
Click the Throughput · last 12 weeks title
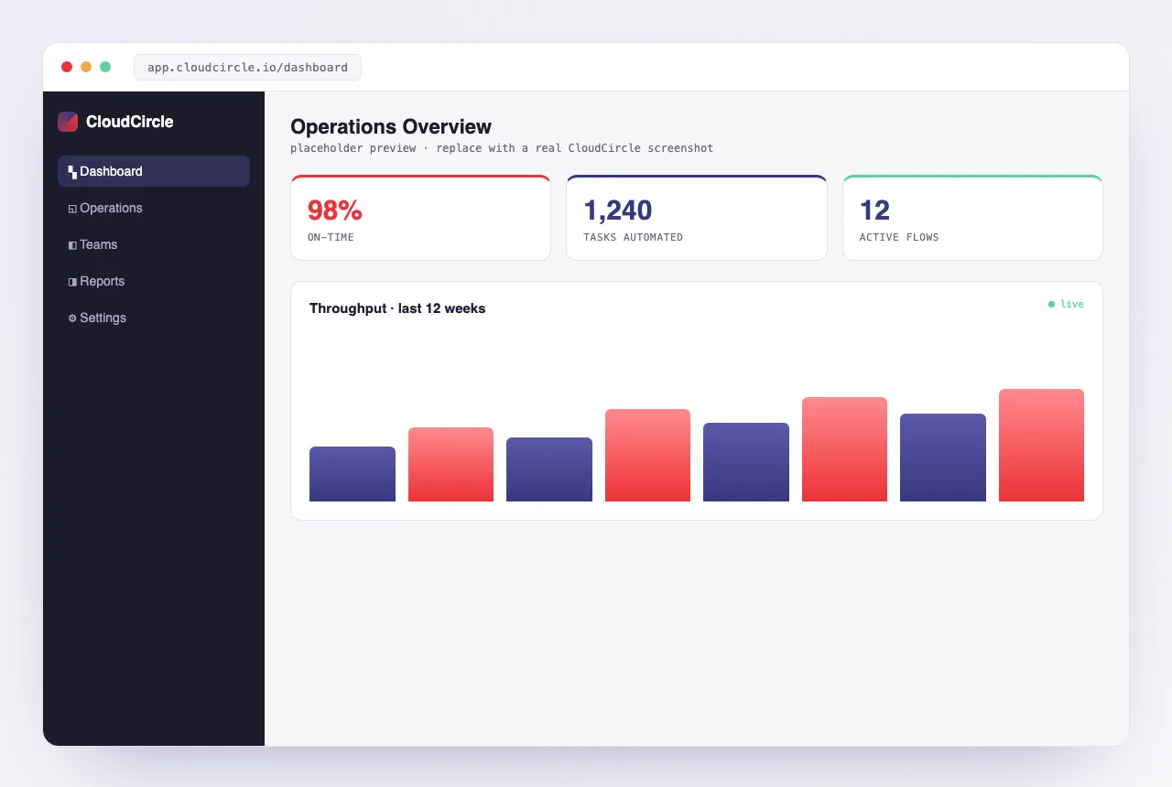tap(397, 308)
